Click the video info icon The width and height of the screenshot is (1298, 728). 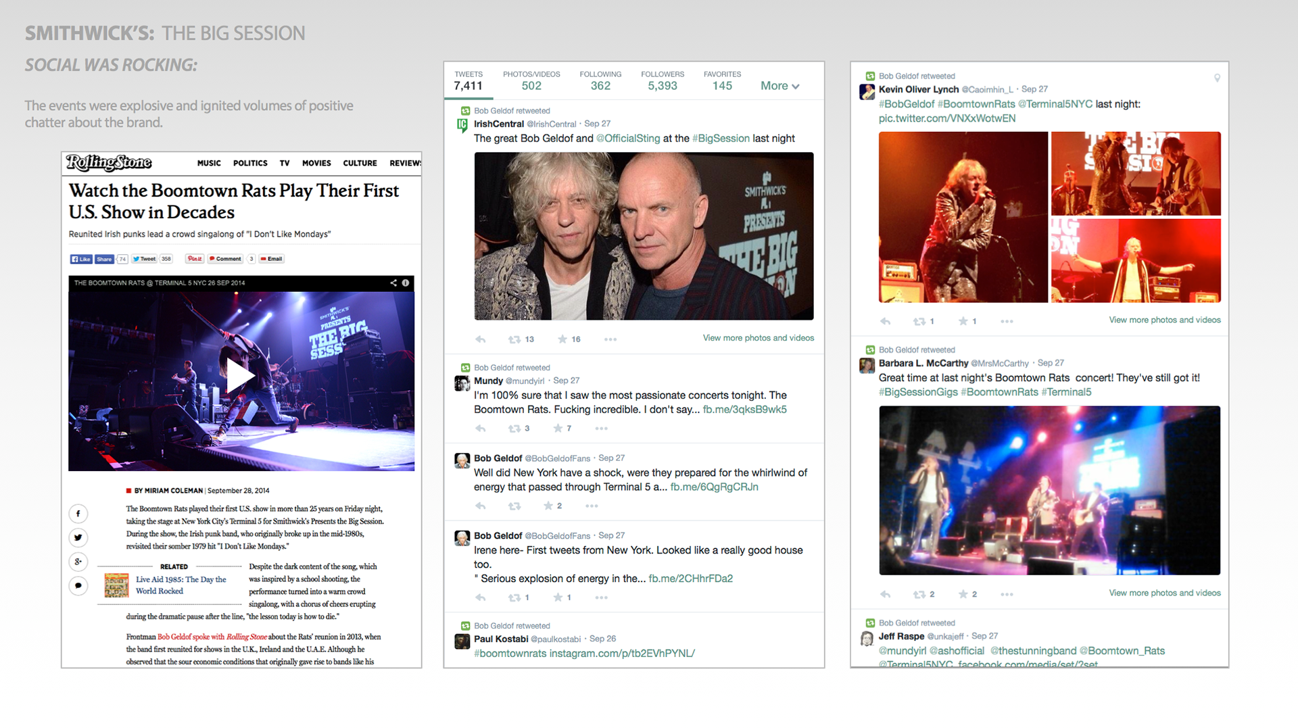point(406,283)
